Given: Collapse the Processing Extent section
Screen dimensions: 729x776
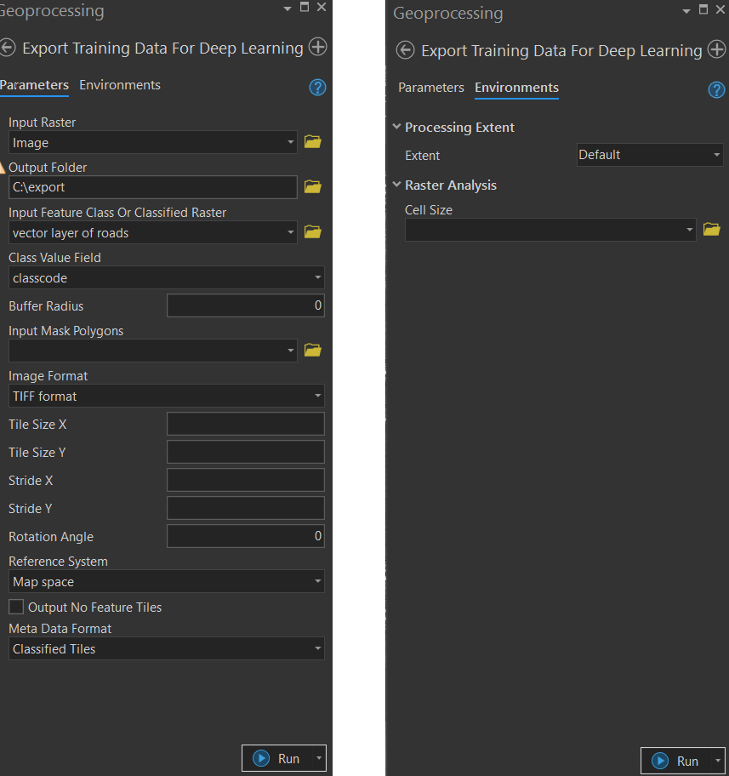Looking at the screenshot, I should (396, 127).
